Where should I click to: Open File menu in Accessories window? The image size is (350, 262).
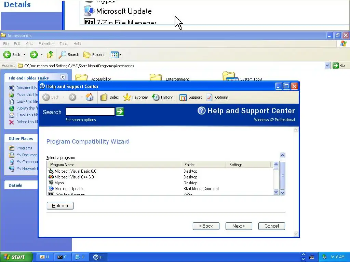(x=6, y=44)
